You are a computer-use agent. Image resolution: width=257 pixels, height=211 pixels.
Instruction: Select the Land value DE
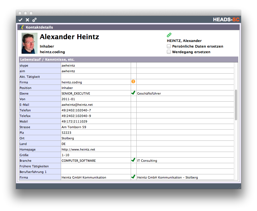point(64,144)
